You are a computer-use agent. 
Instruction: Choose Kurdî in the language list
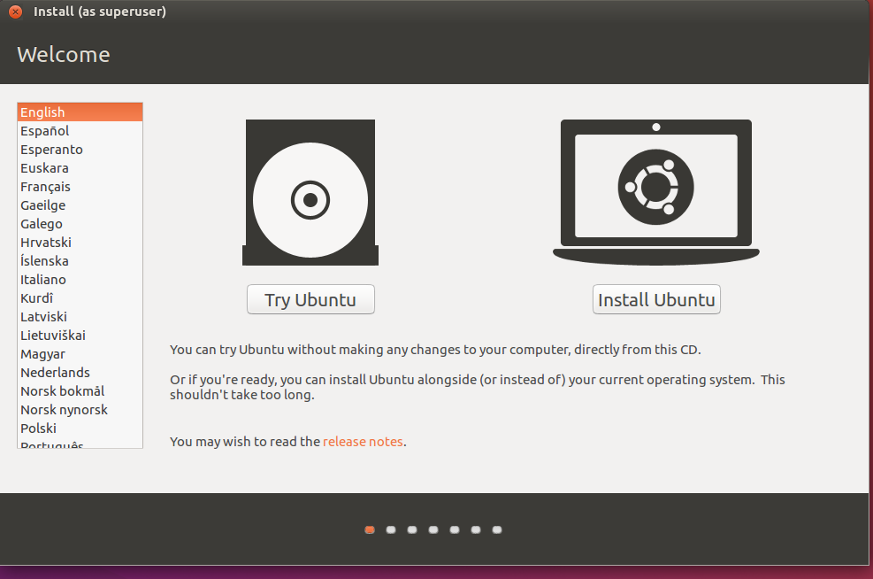point(80,298)
